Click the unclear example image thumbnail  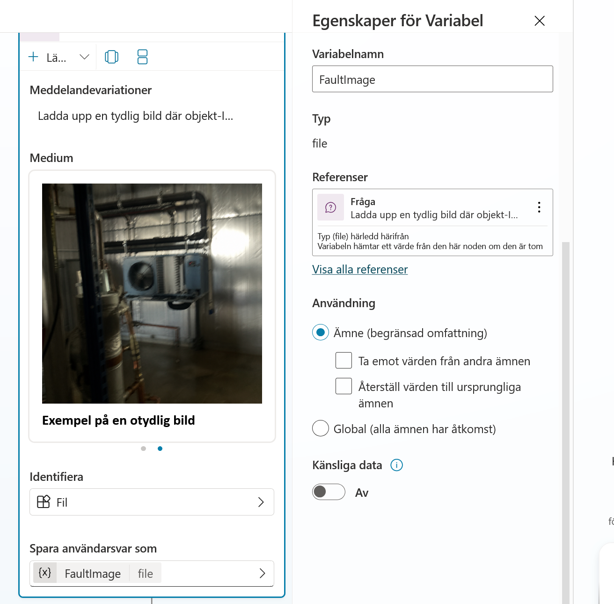point(152,294)
